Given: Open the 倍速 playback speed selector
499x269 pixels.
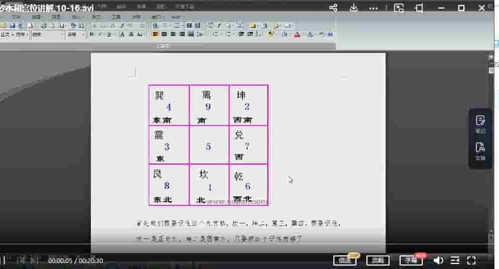Looking at the screenshot, I should pos(344,260).
